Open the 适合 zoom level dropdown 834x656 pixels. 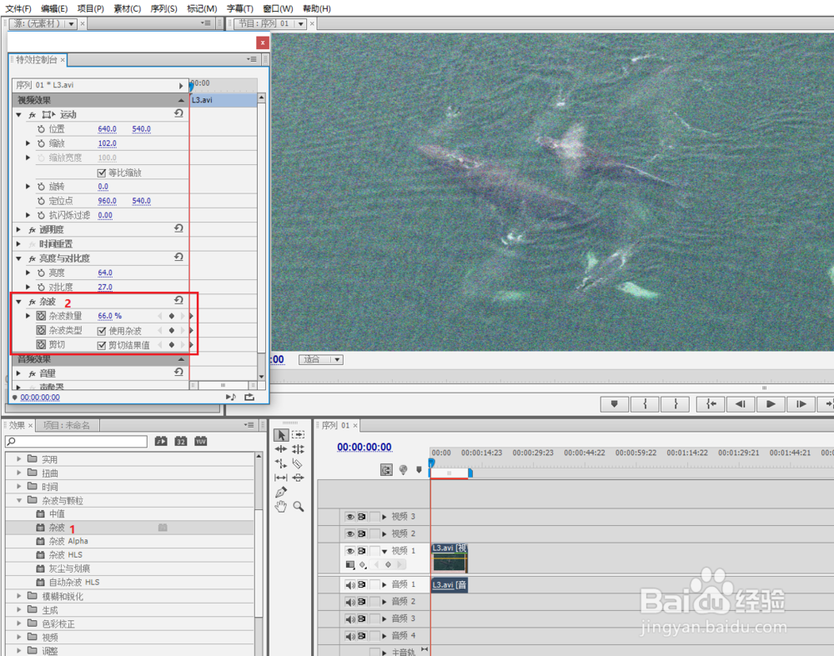tap(321, 360)
